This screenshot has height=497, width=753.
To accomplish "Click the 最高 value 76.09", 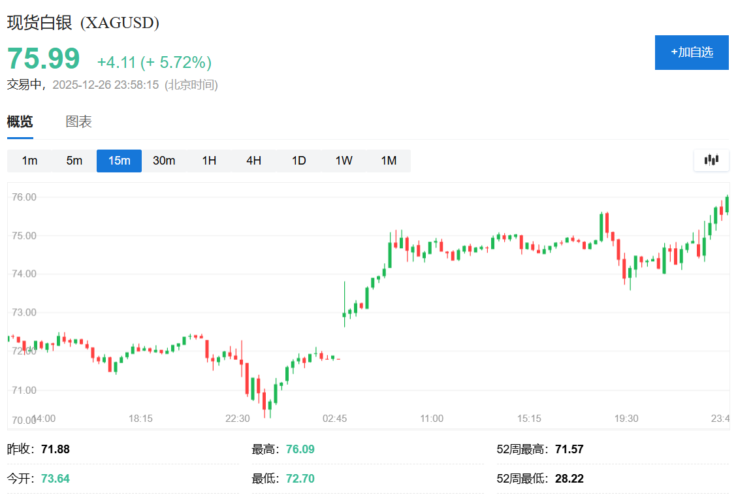I will pos(300,449).
